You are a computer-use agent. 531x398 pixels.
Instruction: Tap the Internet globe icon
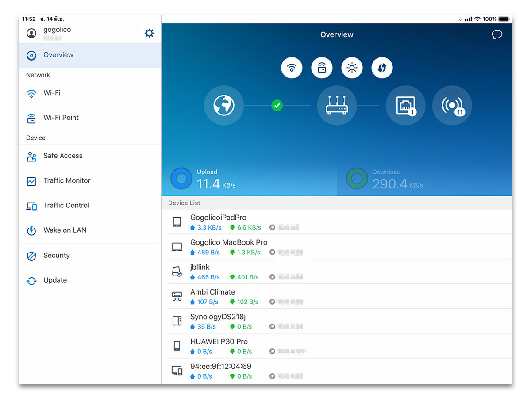(224, 106)
